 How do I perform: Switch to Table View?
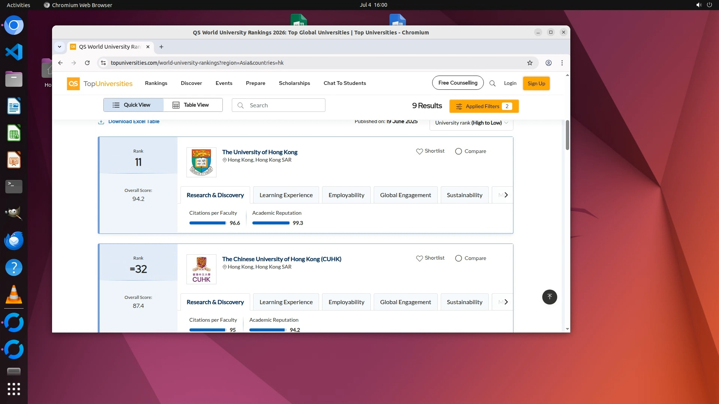tap(193, 105)
